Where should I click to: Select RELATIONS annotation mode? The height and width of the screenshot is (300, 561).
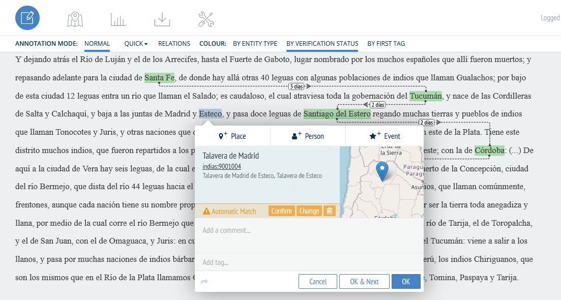(175, 43)
